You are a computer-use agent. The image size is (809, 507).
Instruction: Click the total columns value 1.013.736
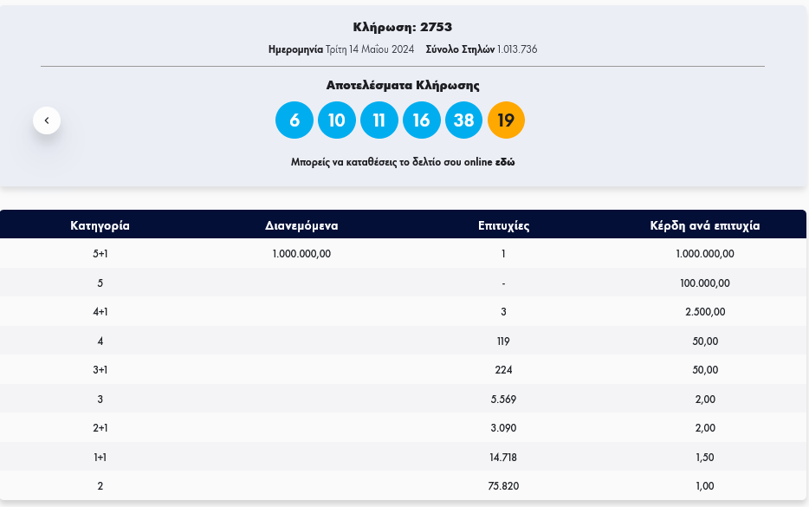(517, 49)
